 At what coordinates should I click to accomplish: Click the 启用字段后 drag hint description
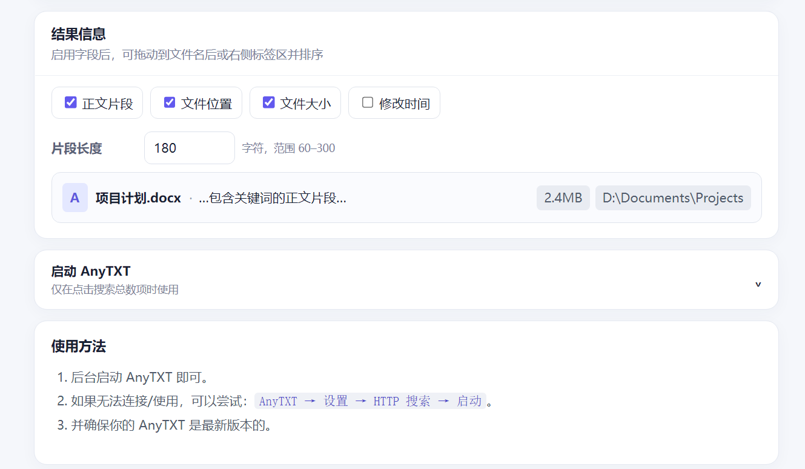[x=187, y=55]
